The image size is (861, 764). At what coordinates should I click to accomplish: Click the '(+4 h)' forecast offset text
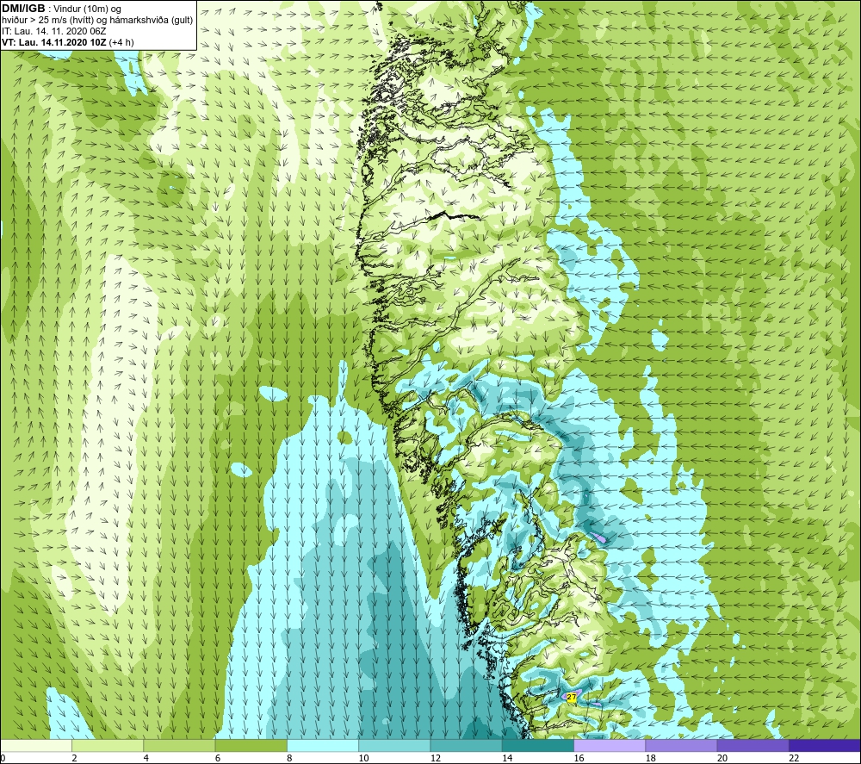121,42
